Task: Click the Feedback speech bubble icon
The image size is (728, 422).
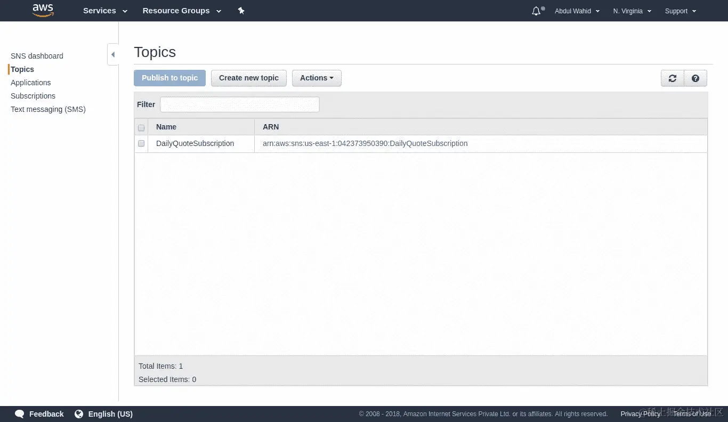Action: pyautogui.click(x=20, y=414)
